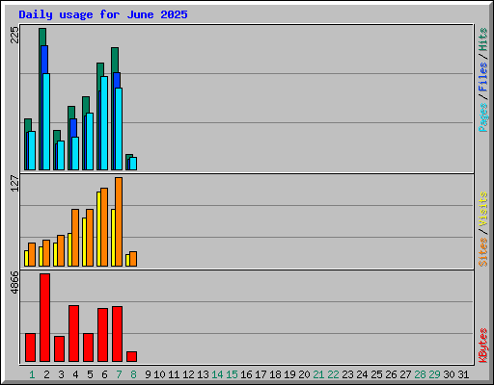Click the day 9 axis label

point(148,374)
